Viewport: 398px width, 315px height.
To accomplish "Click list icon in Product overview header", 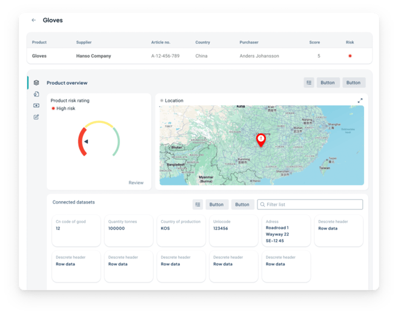I will 309,83.
